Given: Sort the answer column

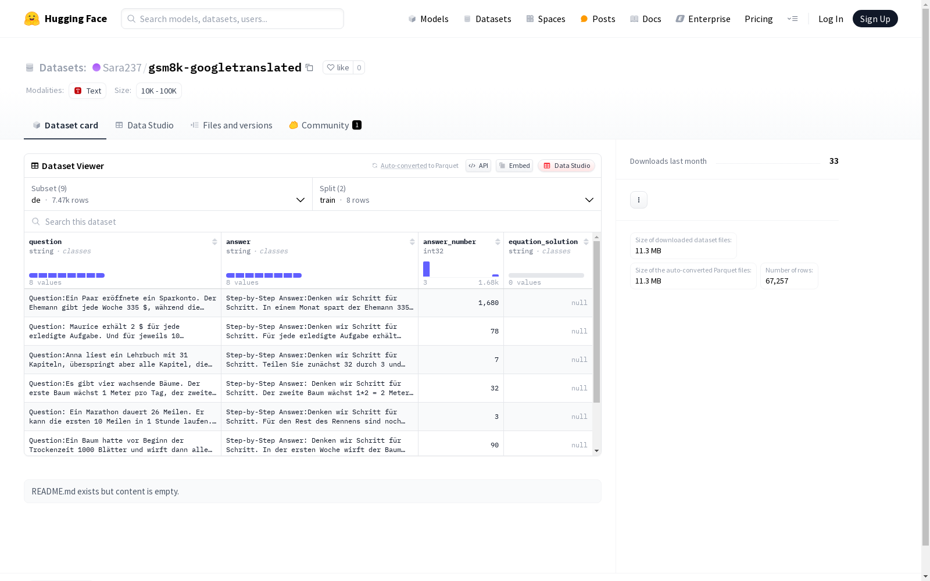Looking at the screenshot, I should (x=412, y=242).
